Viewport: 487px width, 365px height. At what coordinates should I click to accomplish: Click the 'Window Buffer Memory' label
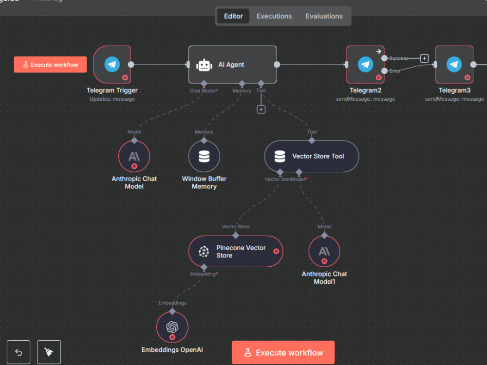click(x=204, y=182)
